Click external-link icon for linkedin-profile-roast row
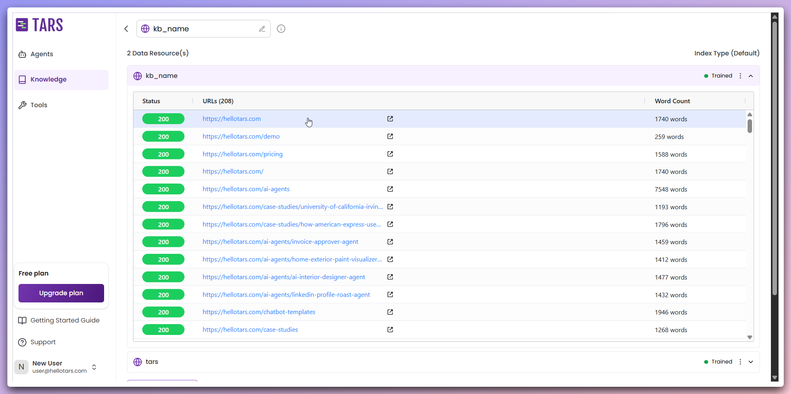 pyautogui.click(x=390, y=294)
